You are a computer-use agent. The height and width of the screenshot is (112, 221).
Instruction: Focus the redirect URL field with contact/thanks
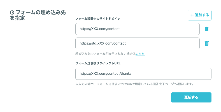coord(143,74)
